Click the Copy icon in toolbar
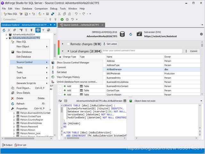This screenshot has height=154, width=205. tap(64, 14)
